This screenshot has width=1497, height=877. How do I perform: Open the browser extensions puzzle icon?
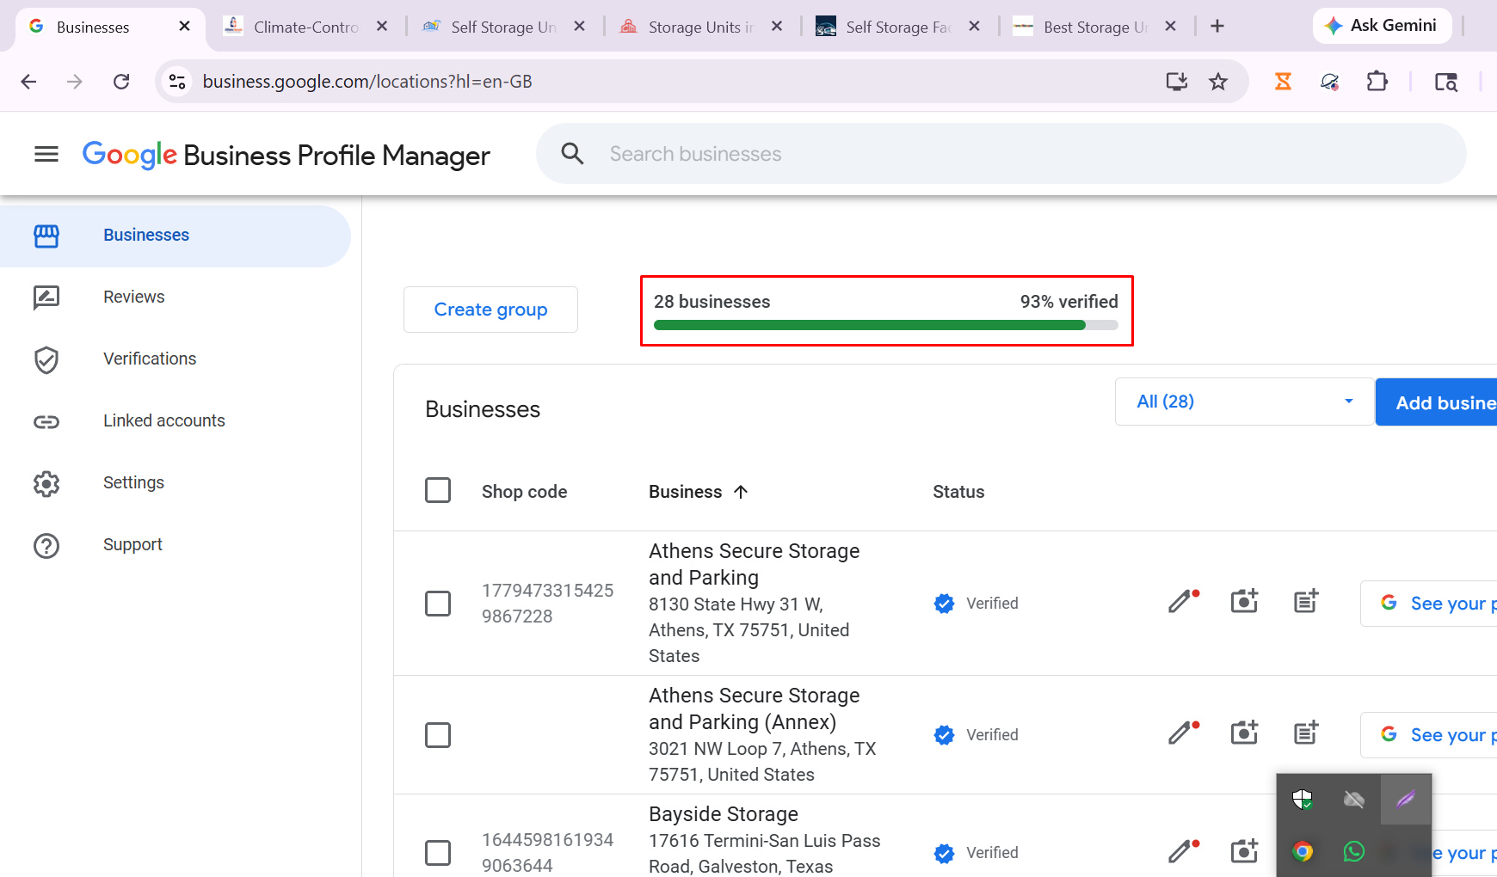(x=1377, y=82)
